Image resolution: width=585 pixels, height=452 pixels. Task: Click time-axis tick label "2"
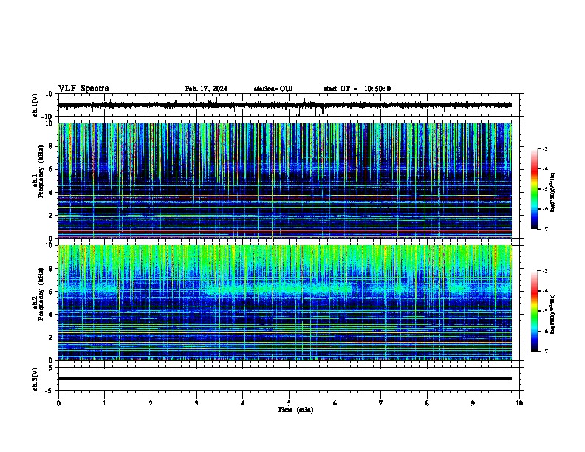point(151,403)
